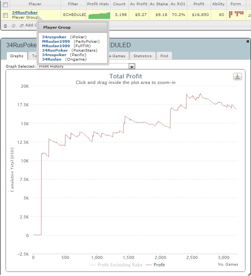Click the Add copy icon
Image resolution: width=251 pixels, height=276 pixels.
tap(22, 26)
